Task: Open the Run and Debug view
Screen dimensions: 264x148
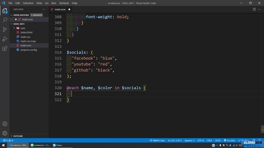Action: (5, 39)
